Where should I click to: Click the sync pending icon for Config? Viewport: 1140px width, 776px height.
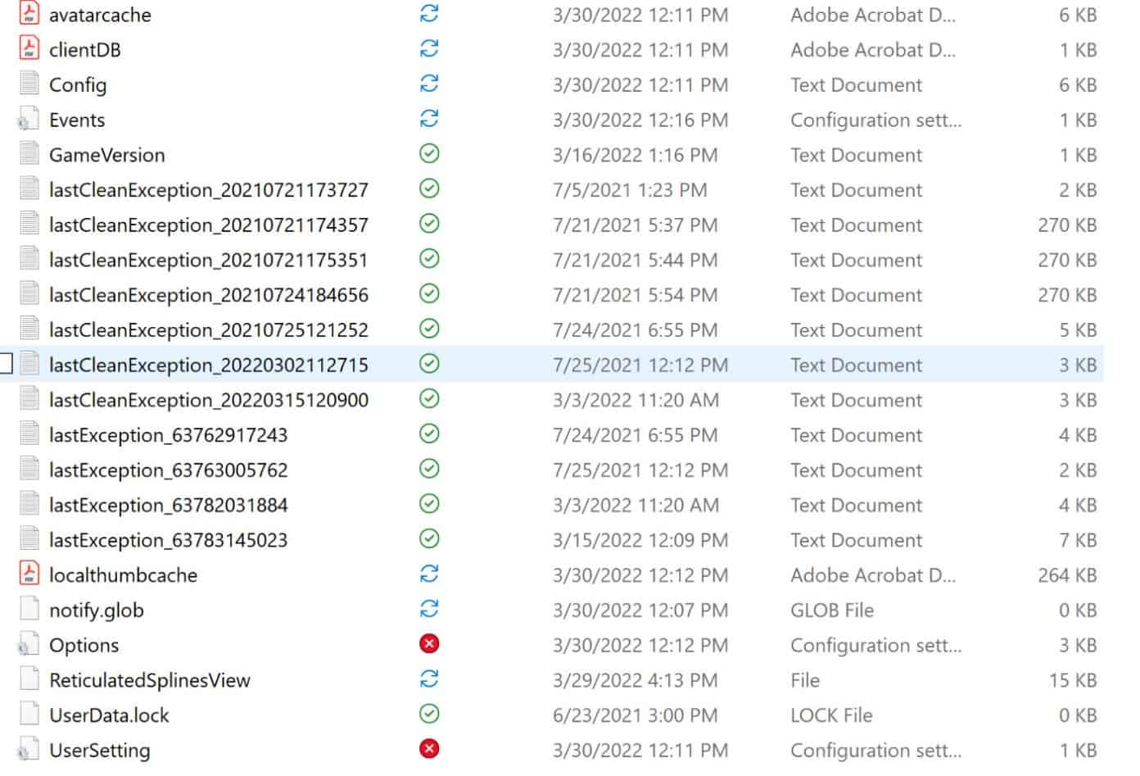[429, 84]
